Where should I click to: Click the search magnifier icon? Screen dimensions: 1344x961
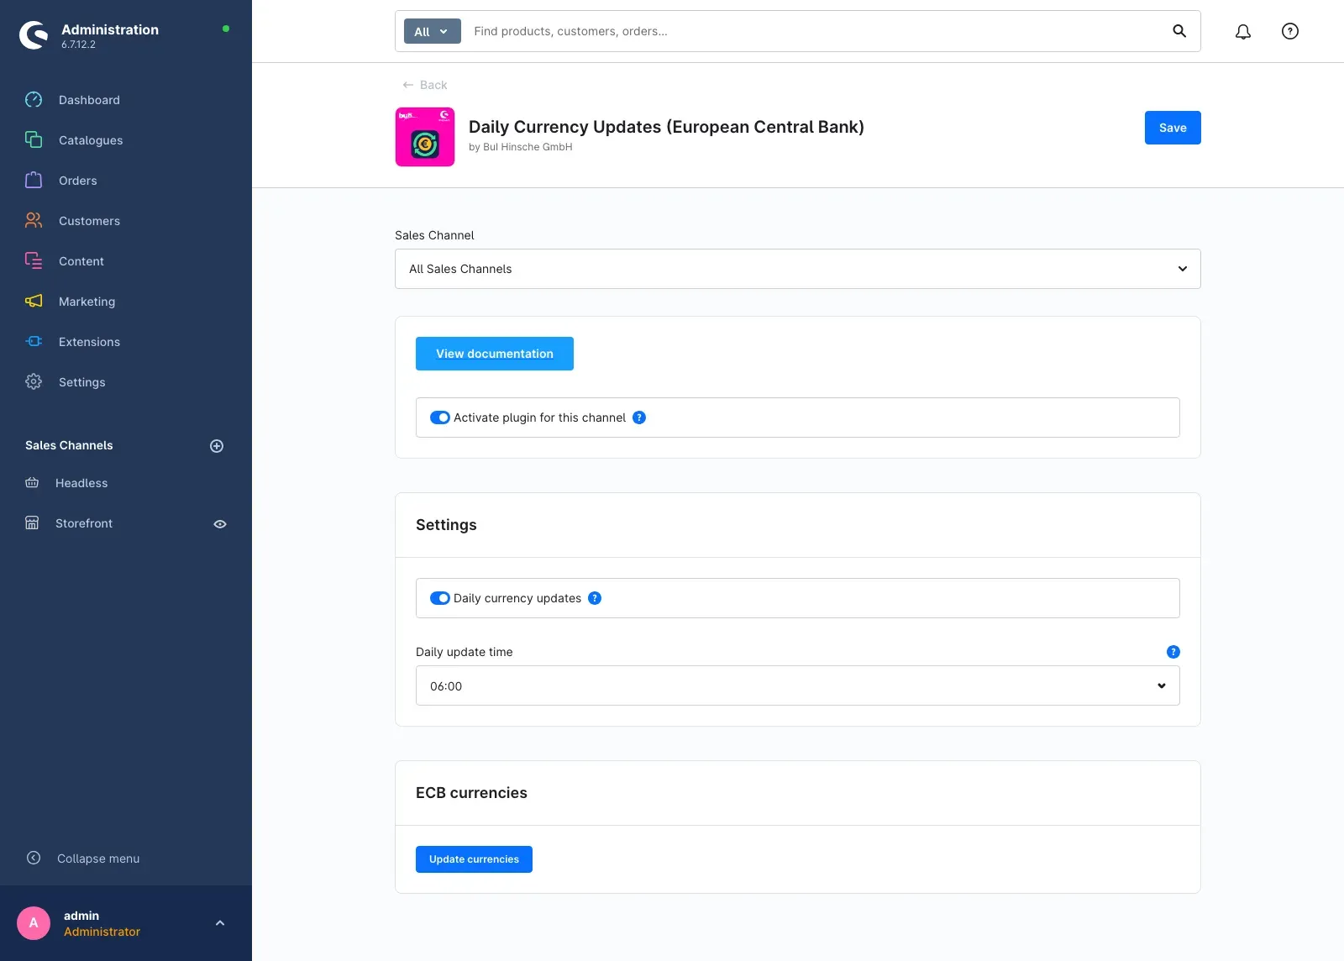(x=1179, y=31)
